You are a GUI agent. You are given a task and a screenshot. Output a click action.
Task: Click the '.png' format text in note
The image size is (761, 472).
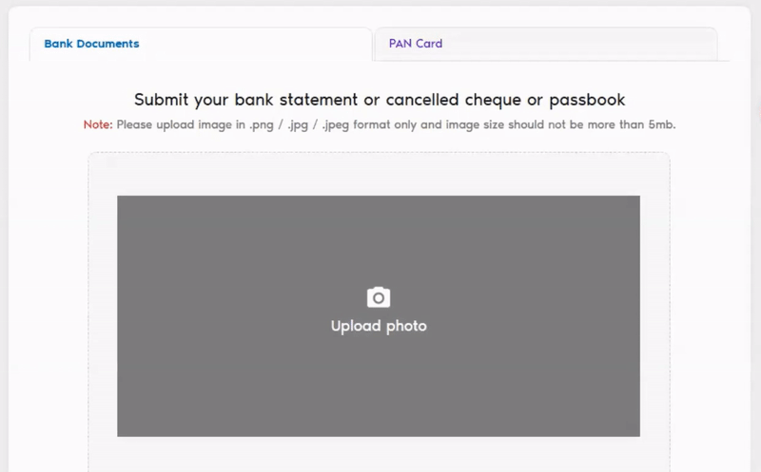pos(262,124)
